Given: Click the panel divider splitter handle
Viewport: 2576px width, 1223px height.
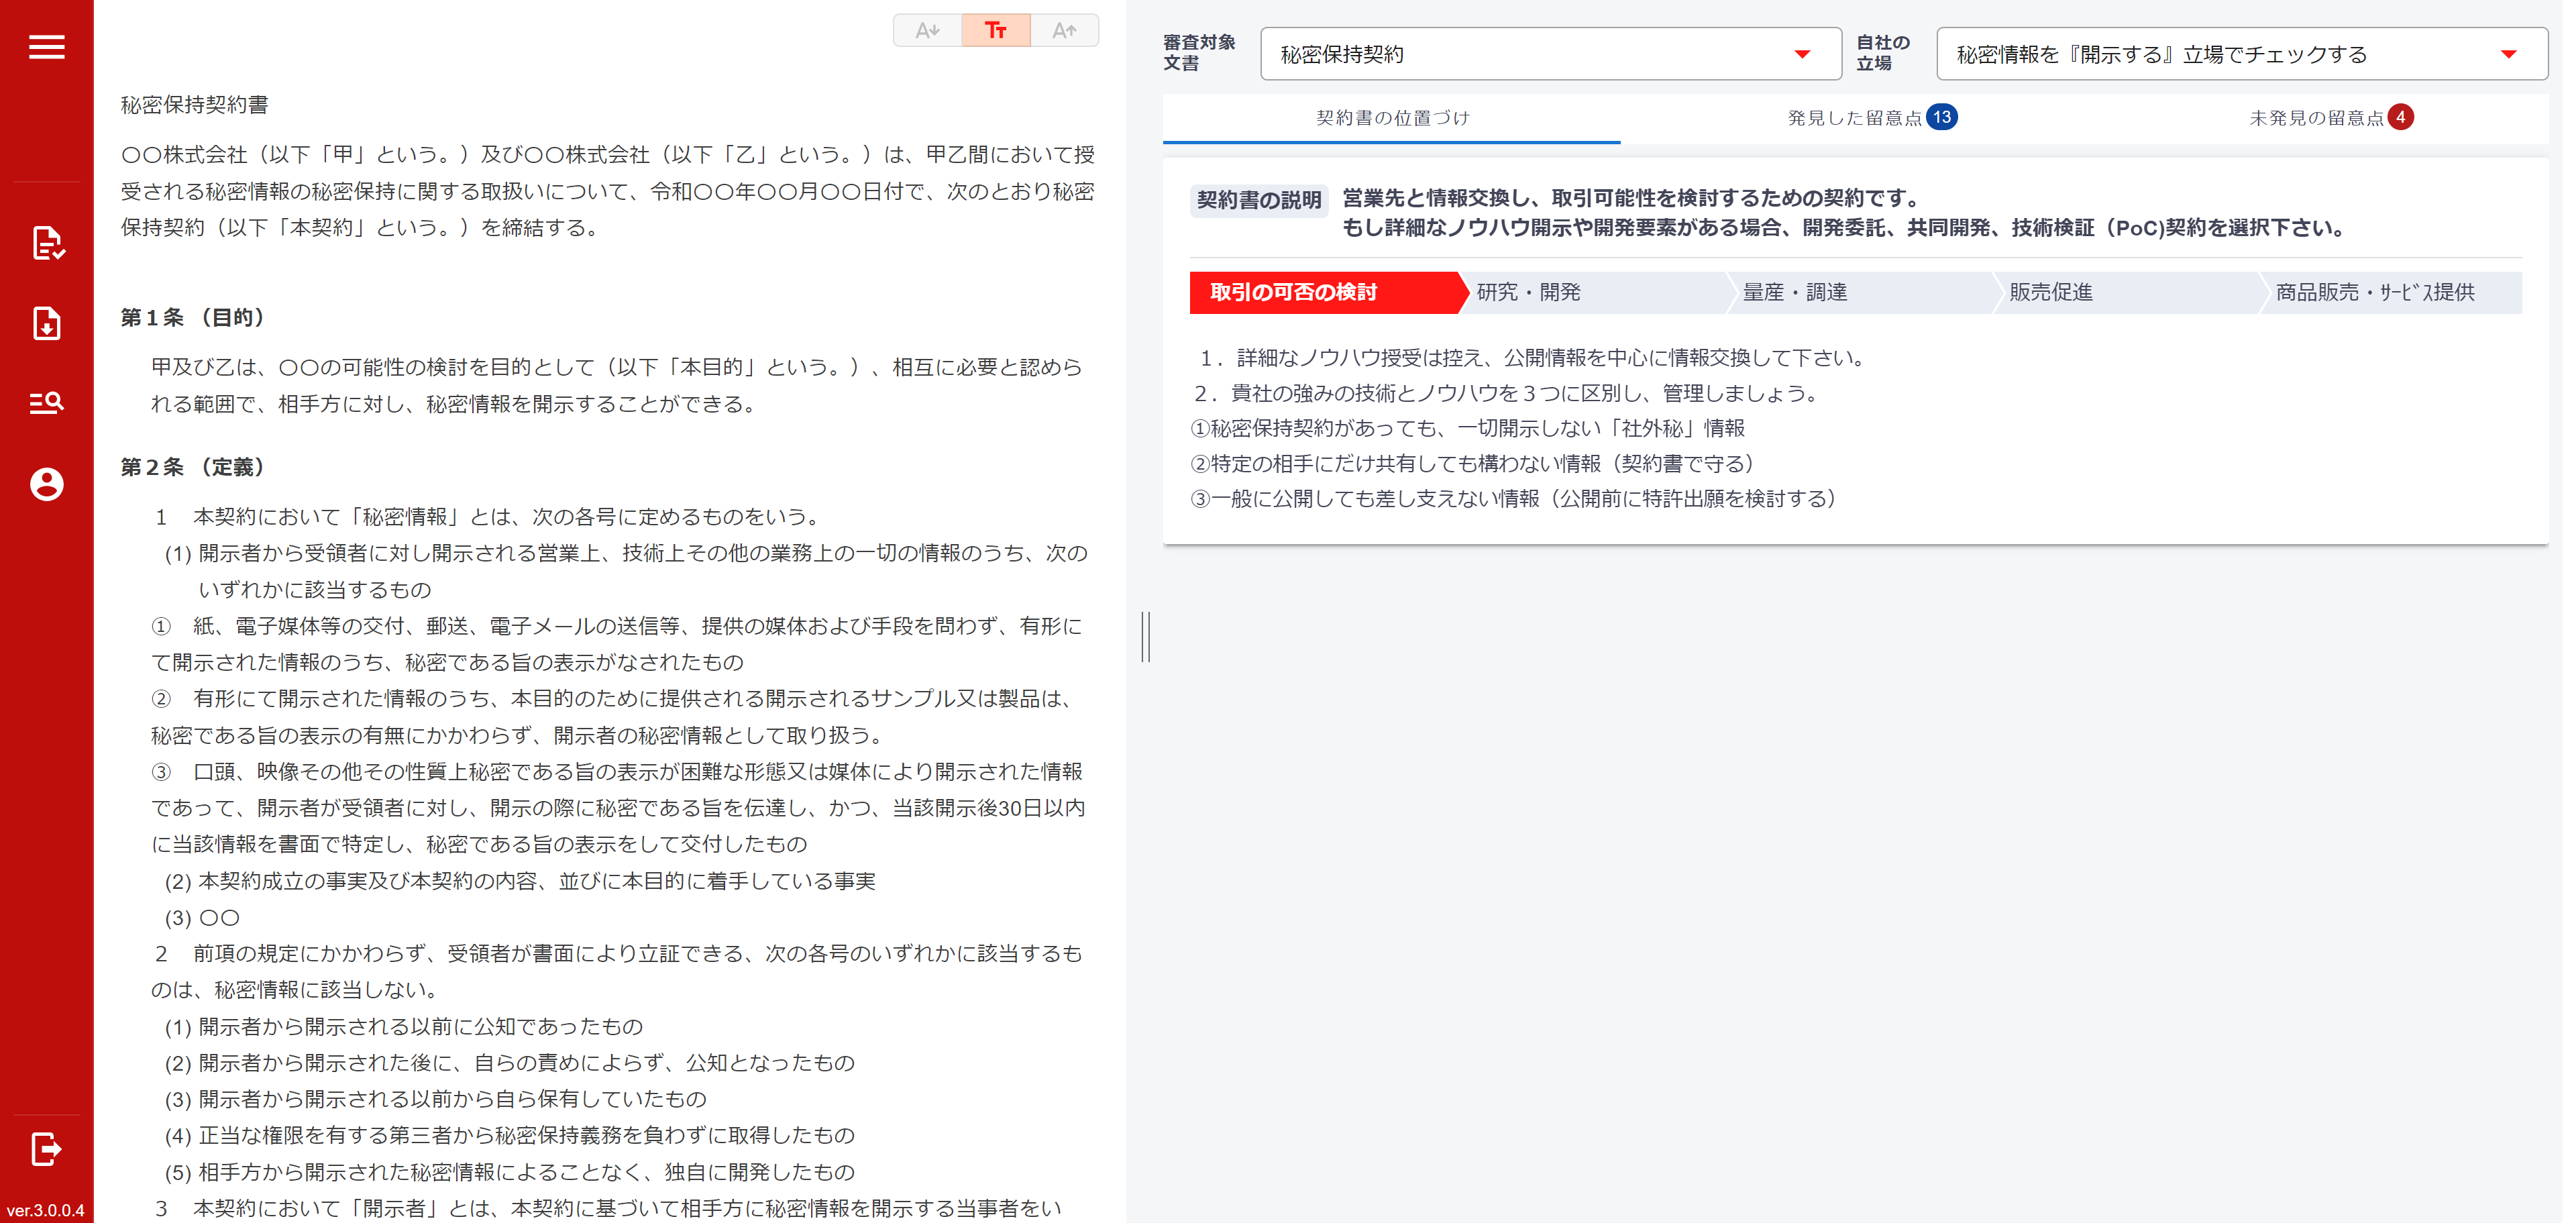Looking at the screenshot, I should (1146, 636).
